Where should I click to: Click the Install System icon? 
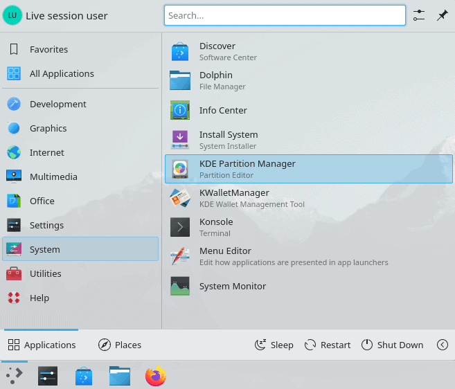click(180, 140)
